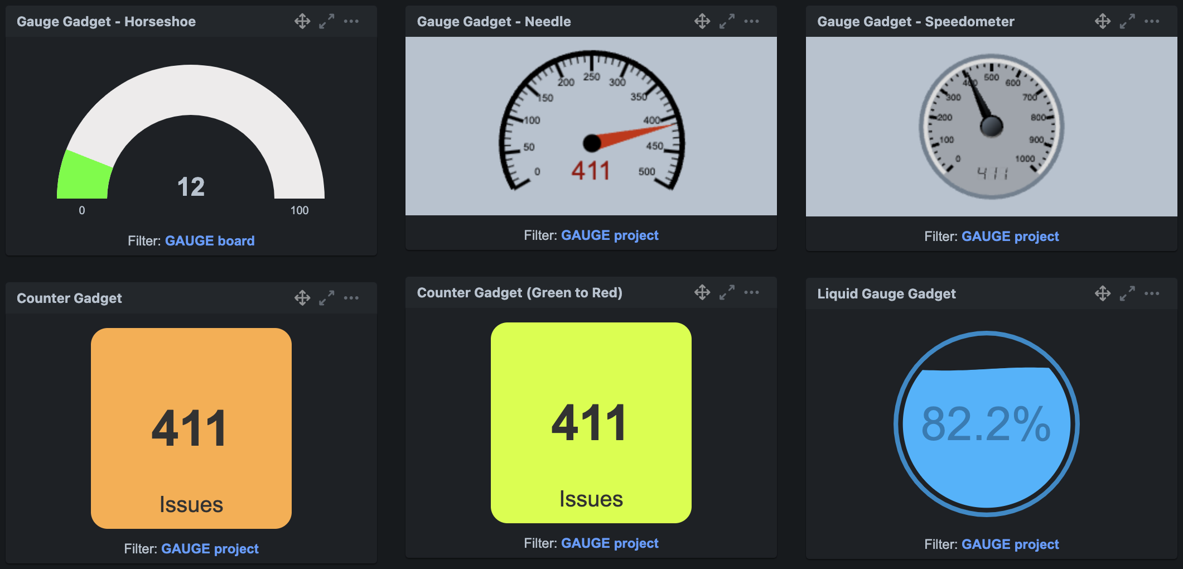Maximize the Gauge Gadget - Horseshoe

[x=327, y=21]
